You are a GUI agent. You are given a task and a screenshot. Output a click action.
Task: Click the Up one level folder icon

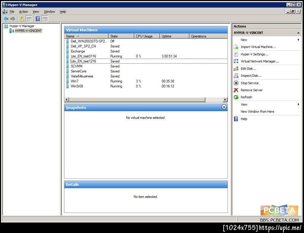tap(22, 19)
